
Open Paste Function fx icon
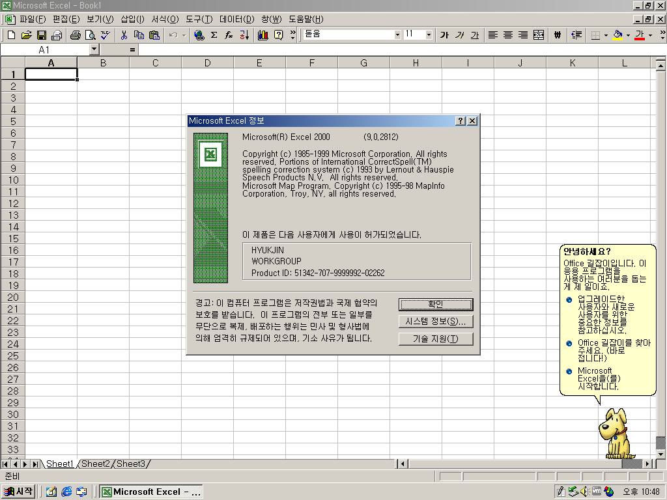[229, 35]
